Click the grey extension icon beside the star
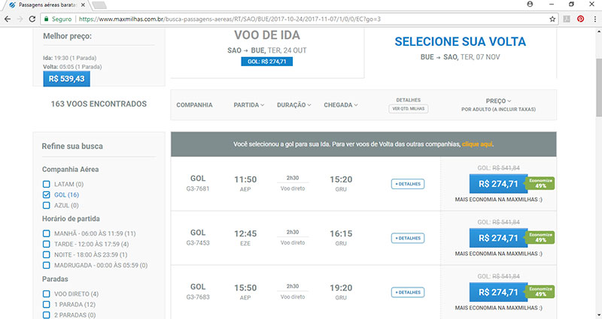This screenshot has width=602, height=319. (x=567, y=19)
